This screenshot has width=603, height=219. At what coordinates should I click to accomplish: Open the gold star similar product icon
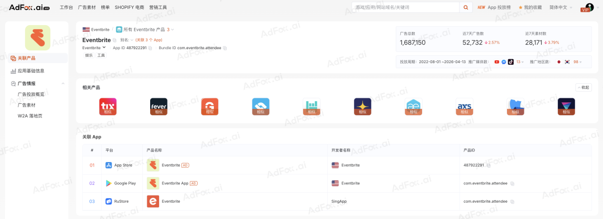coord(362,107)
